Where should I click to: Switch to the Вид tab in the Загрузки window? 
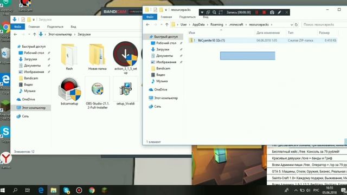73,27
